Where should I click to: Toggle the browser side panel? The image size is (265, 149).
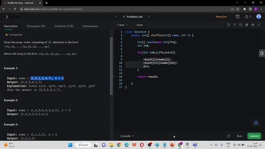click(250, 9)
